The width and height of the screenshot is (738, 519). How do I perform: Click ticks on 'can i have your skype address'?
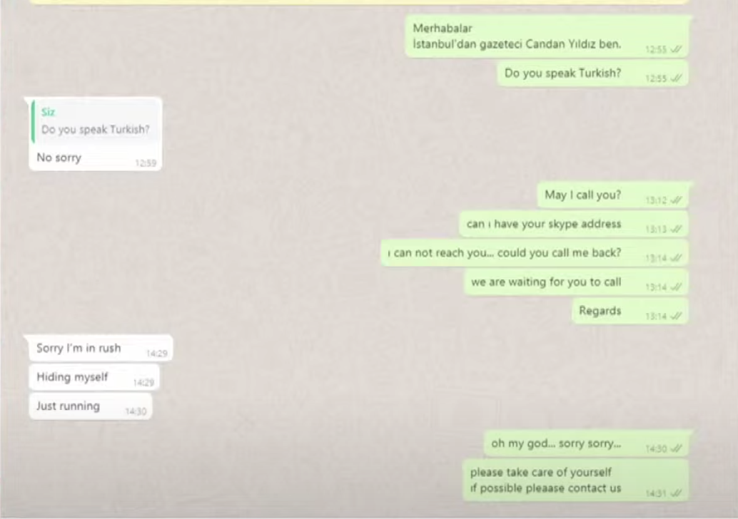click(x=676, y=229)
